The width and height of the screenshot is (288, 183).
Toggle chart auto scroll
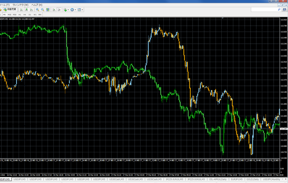click(54, 10)
